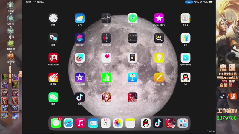Open the Magnifier app
239x134 pixels.
[x=159, y=38]
